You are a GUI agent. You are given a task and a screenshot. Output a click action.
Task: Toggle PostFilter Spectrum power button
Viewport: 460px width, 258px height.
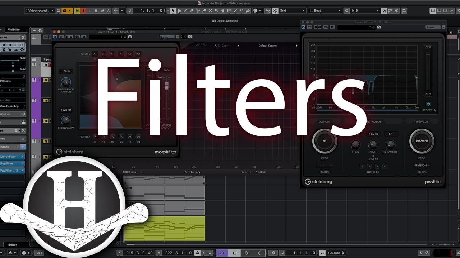tap(428, 104)
